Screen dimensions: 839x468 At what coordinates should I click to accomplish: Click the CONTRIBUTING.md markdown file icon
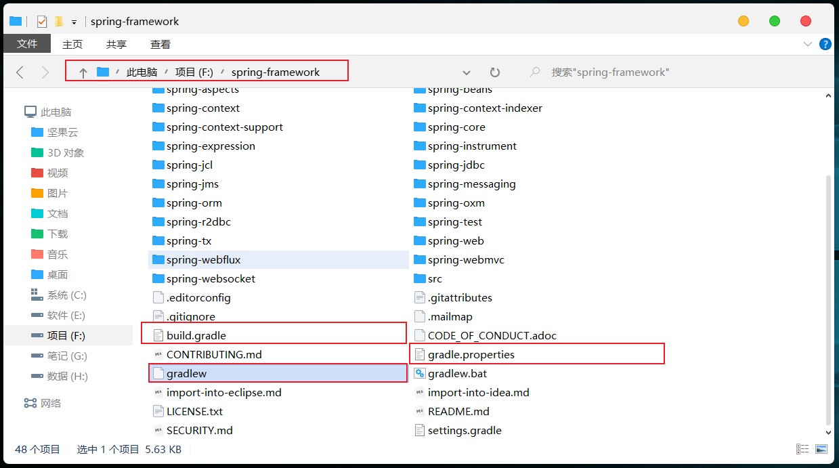click(158, 354)
